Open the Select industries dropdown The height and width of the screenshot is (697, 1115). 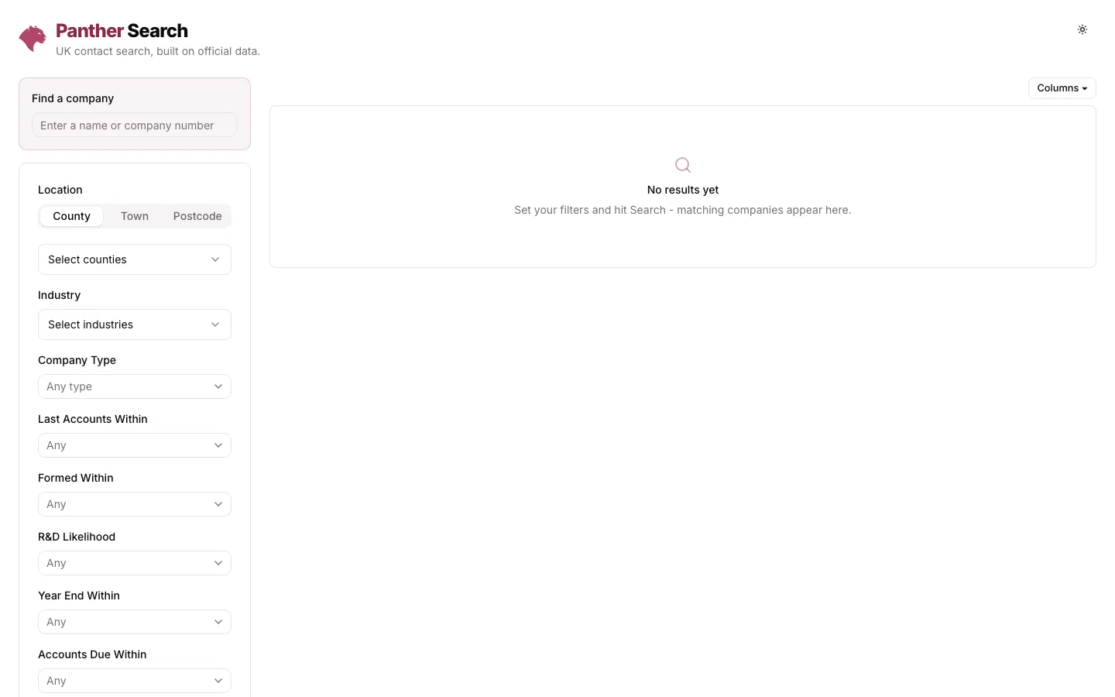[135, 324]
